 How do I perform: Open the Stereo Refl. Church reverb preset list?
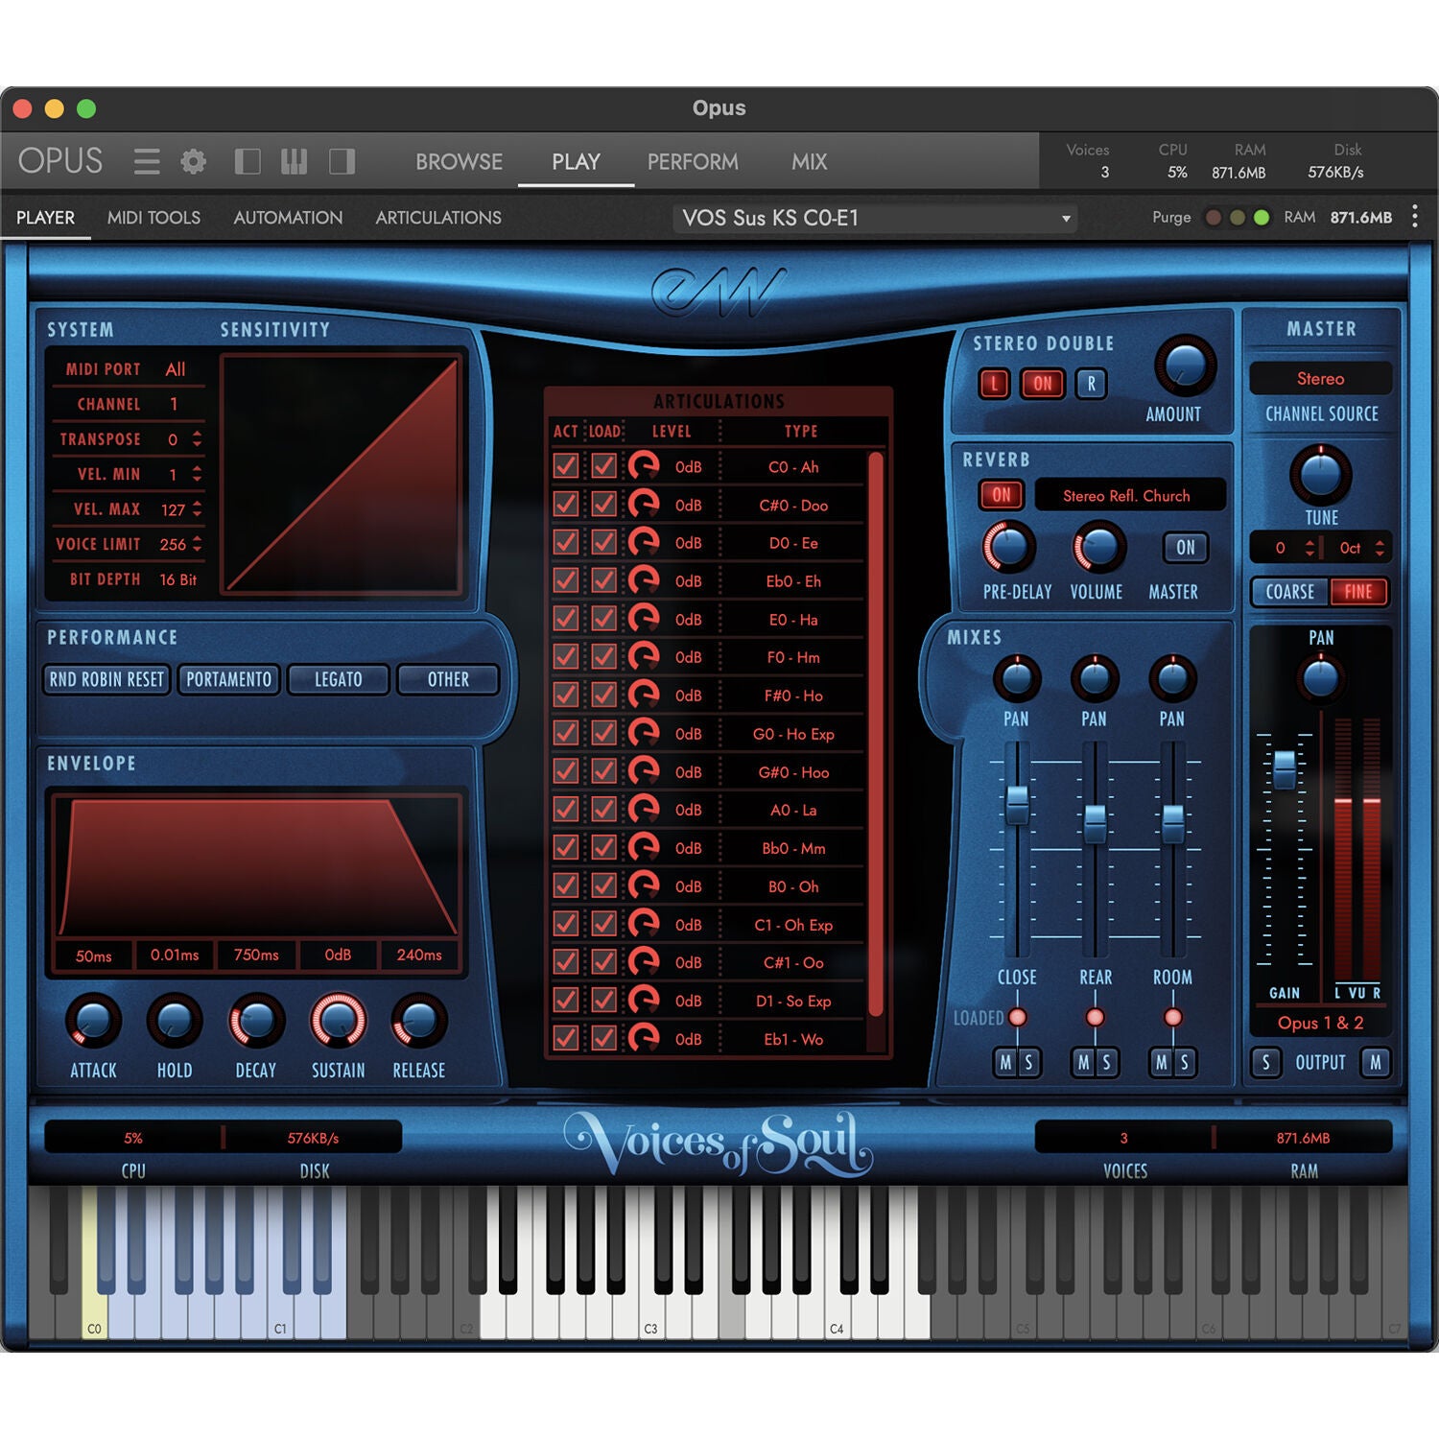pyautogui.click(x=1129, y=496)
